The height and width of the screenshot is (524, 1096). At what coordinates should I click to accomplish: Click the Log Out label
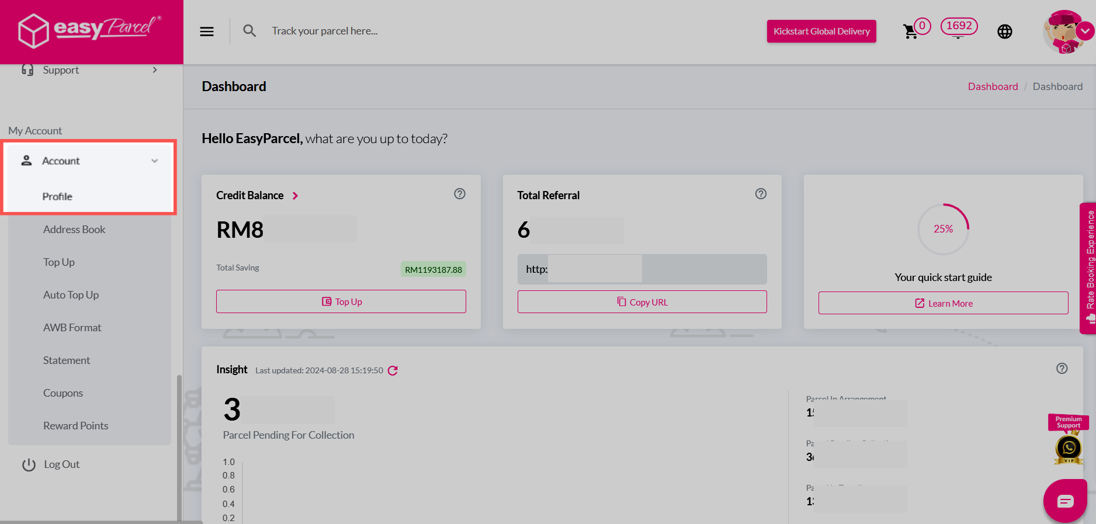(62, 464)
